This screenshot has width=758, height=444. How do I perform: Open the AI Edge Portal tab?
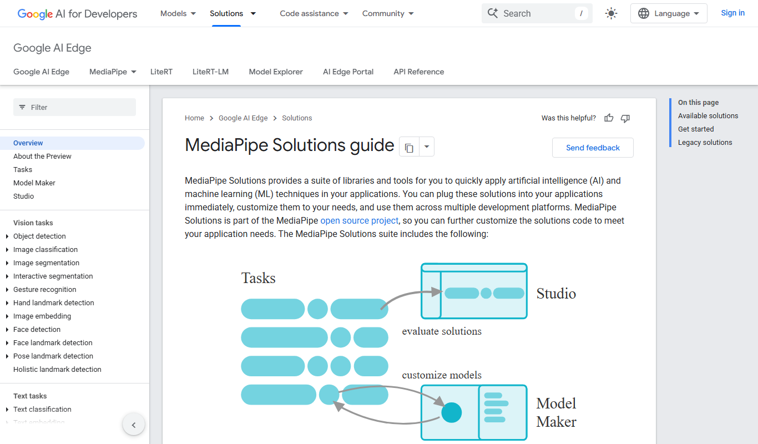coord(348,72)
